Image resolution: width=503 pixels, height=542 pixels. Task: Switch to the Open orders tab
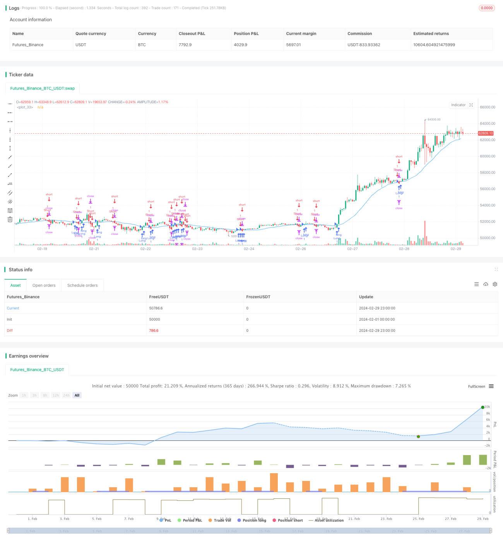[44, 285]
